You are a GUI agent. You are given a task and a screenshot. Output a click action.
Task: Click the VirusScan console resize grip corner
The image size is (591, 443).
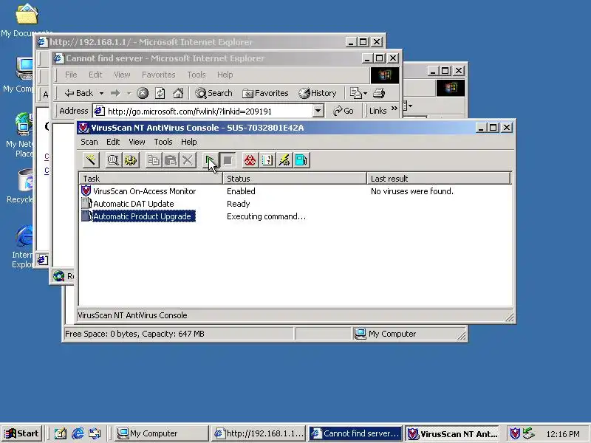[x=509, y=317]
